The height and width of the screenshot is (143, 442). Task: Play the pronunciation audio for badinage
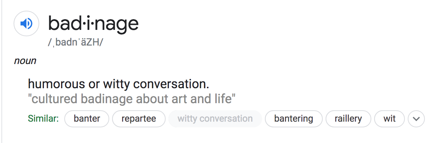26,24
